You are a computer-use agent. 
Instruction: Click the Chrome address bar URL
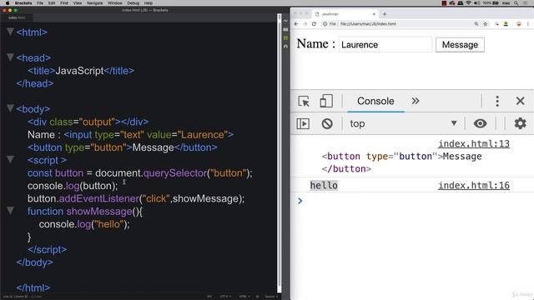tap(368, 24)
